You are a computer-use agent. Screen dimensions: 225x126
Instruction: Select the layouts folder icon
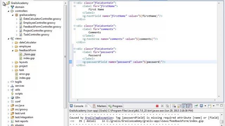point(17,62)
